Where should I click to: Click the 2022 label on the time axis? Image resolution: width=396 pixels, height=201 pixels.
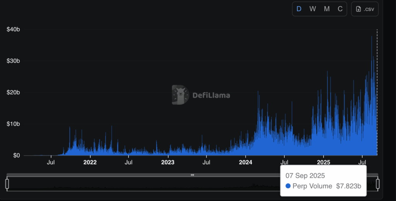(90, 162)
